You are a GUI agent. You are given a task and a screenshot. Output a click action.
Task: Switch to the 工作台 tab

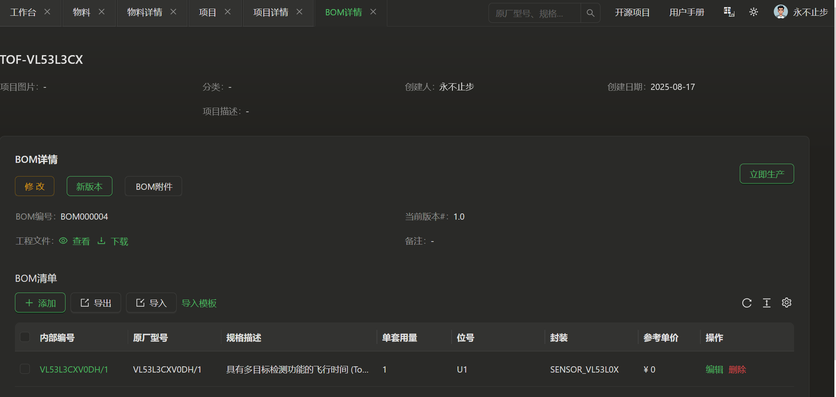23,12
